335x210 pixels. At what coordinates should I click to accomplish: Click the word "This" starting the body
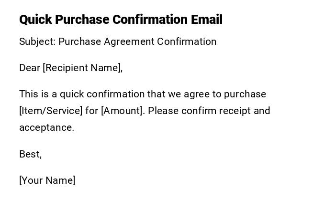(28, 94)
